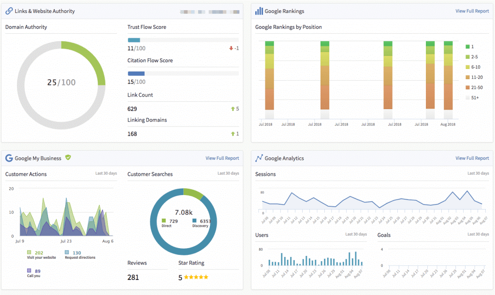The image size is (495, 295).
Task: Click the green verified shield icon
Action: [68, 157]
